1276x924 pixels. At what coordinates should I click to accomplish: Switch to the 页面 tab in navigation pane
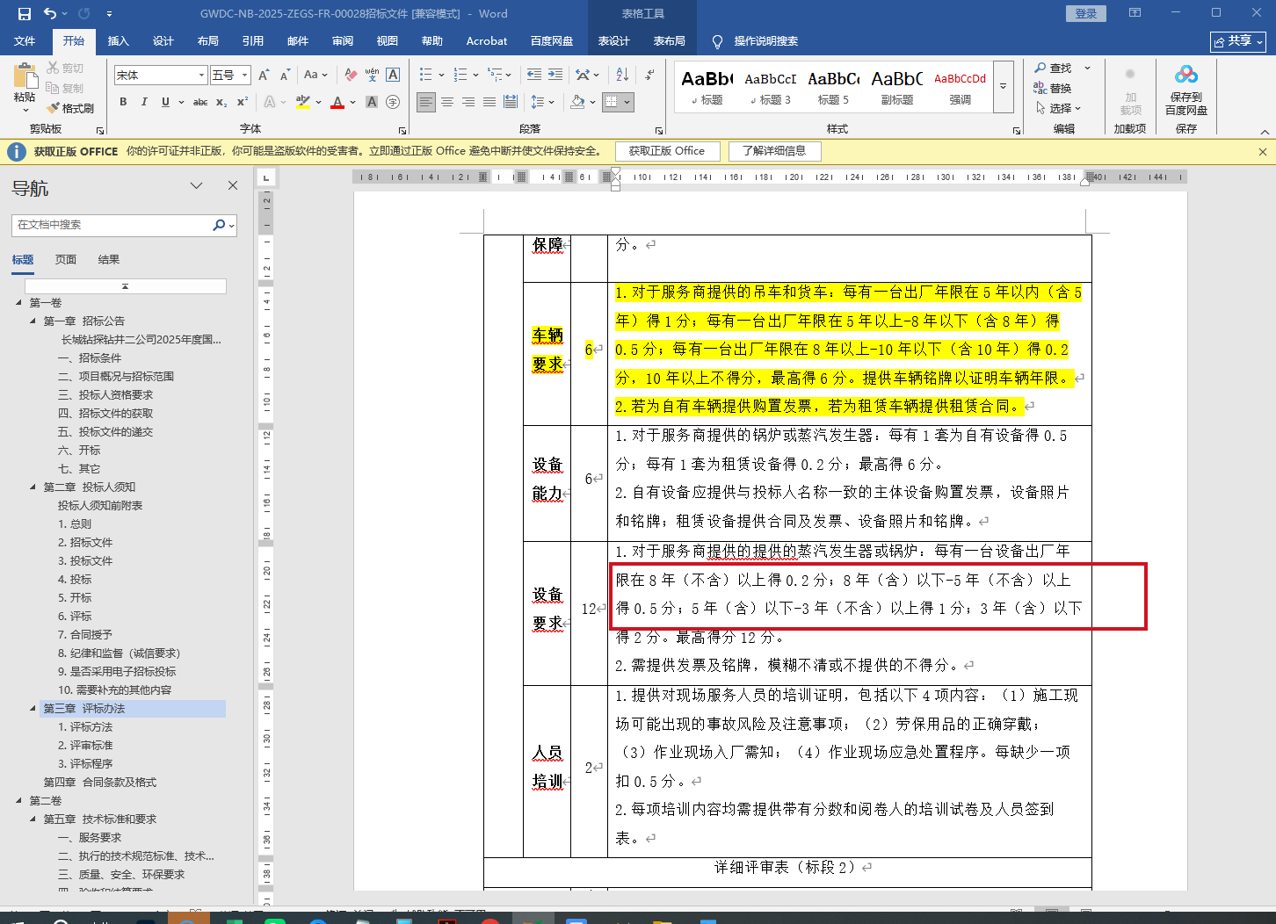click(66, 260)
